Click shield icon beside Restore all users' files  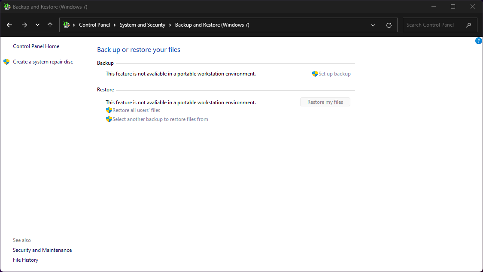click(x=109, y=110)
